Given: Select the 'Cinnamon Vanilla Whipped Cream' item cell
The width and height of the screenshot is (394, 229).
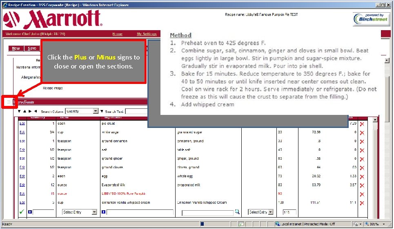Looking at the screenshot, I should [202, 203].
